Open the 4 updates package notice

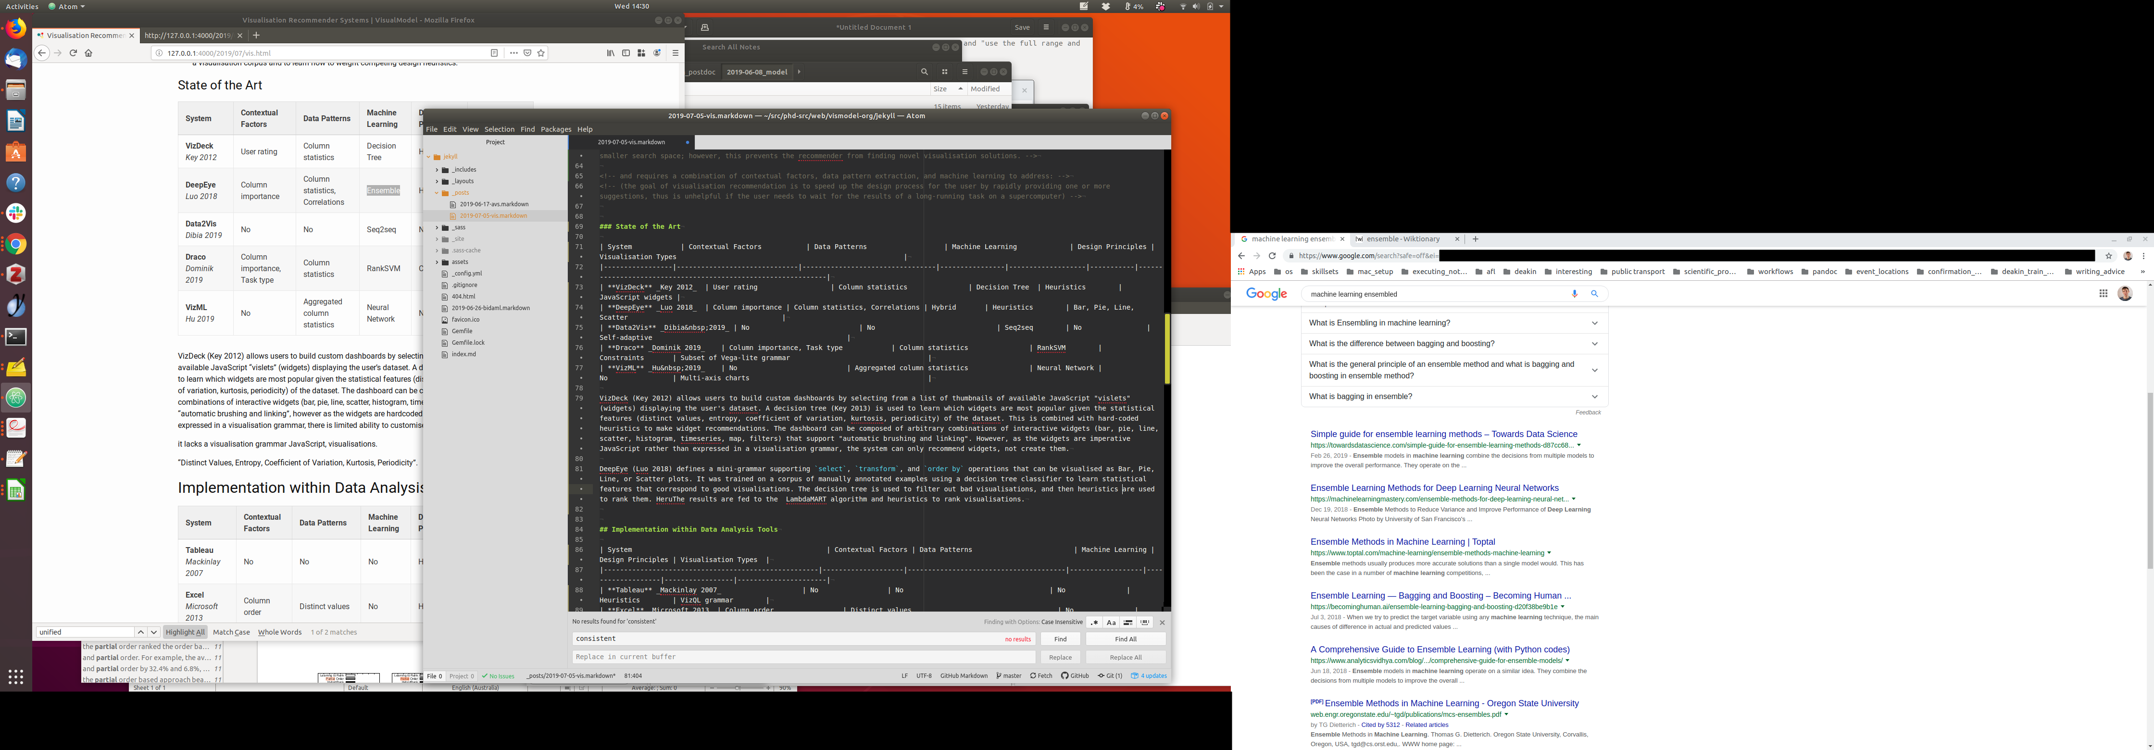coord(1149,675)
